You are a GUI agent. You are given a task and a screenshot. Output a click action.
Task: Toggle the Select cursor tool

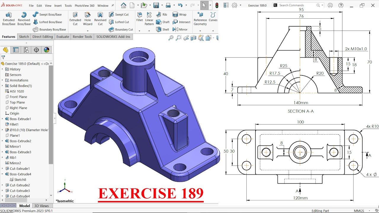click(x=204, y=5)
